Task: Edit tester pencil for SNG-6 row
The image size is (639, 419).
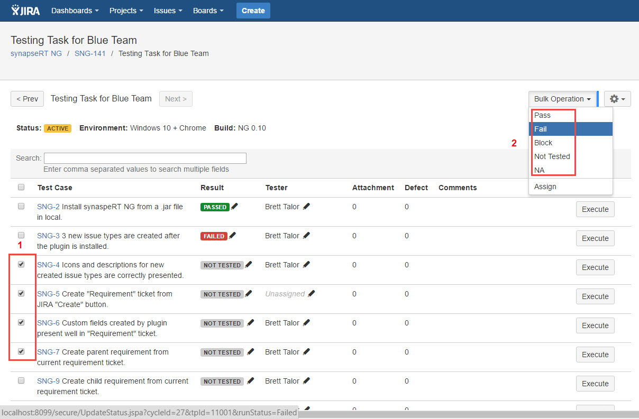Action: [x=307, y=323]
